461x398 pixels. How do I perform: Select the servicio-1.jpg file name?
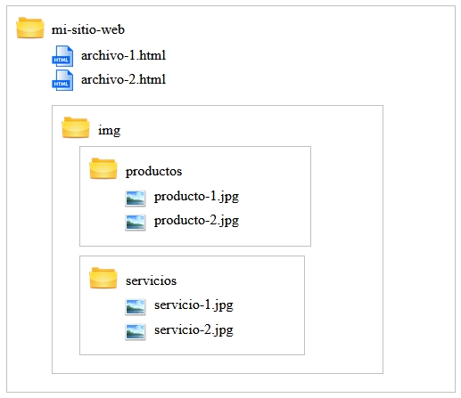(x=193, y=305)
